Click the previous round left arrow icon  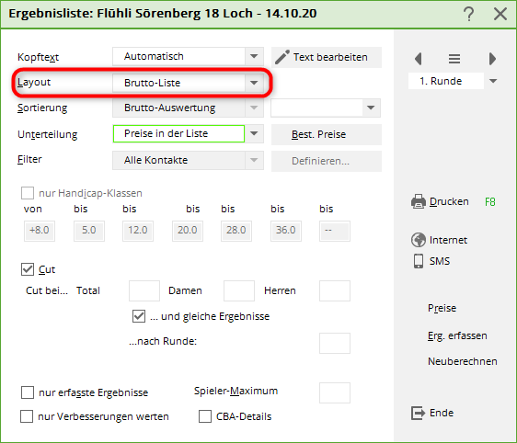click(x=418, y=59)
